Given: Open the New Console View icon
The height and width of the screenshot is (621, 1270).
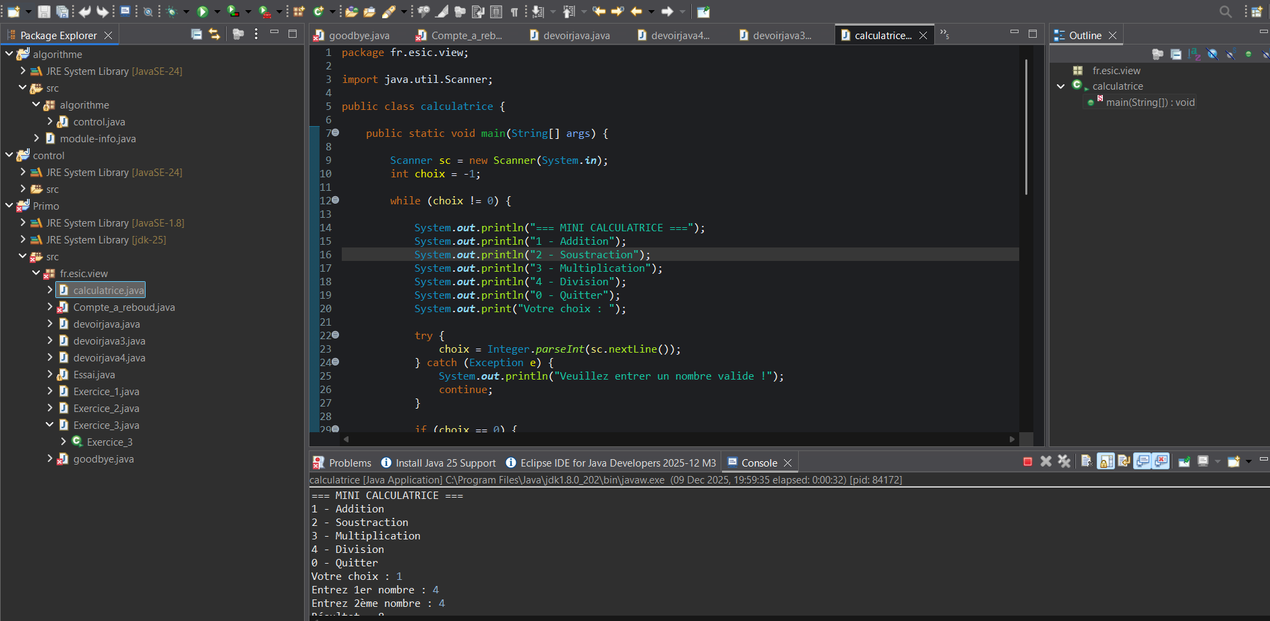Looking at the screenshot, I should tap(1234, 462).
